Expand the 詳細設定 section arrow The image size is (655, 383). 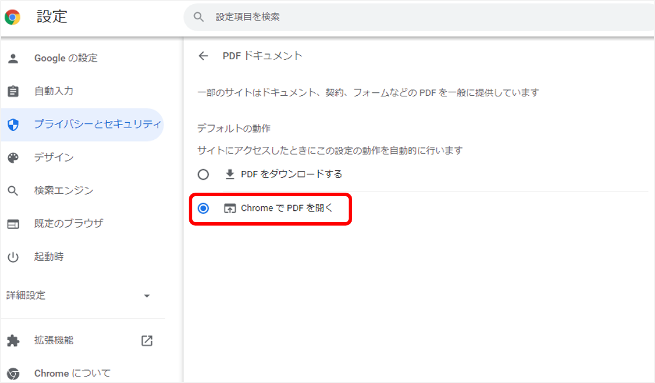coord(146,296)
